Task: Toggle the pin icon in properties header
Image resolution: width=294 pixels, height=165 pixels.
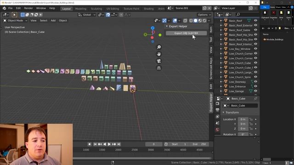Action: [x=255, y=99]
